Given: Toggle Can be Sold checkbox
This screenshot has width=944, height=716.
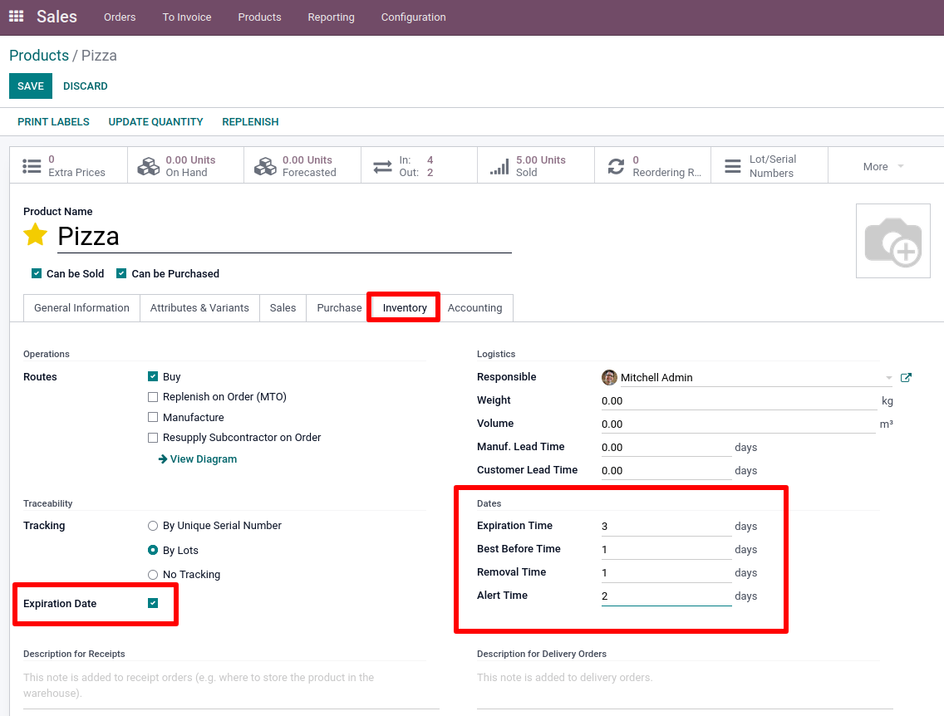Looking at the screenshot, I should 37,273.
